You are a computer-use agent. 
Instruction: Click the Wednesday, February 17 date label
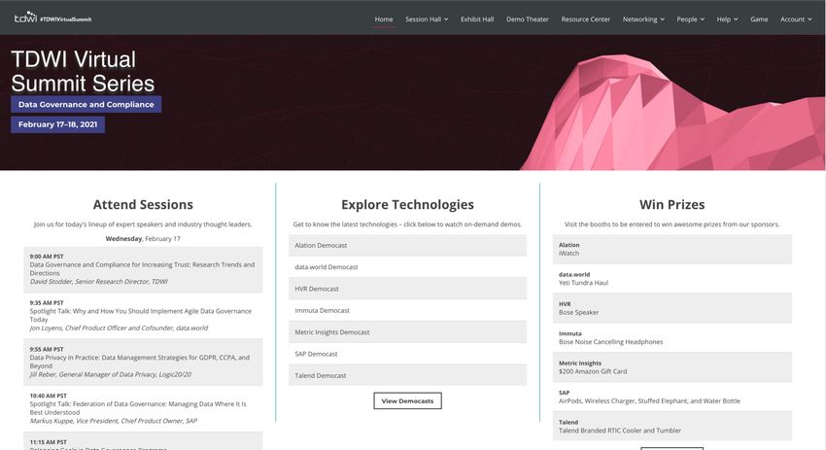coord(143,239)
